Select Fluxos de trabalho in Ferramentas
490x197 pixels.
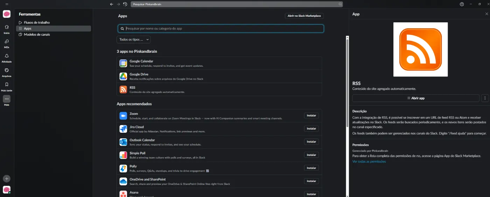tap(36, 22)
